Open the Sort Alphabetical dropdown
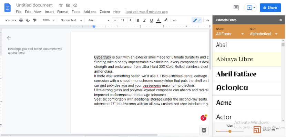The height and width of the screenshot is (137, 286). pos(264,34)
